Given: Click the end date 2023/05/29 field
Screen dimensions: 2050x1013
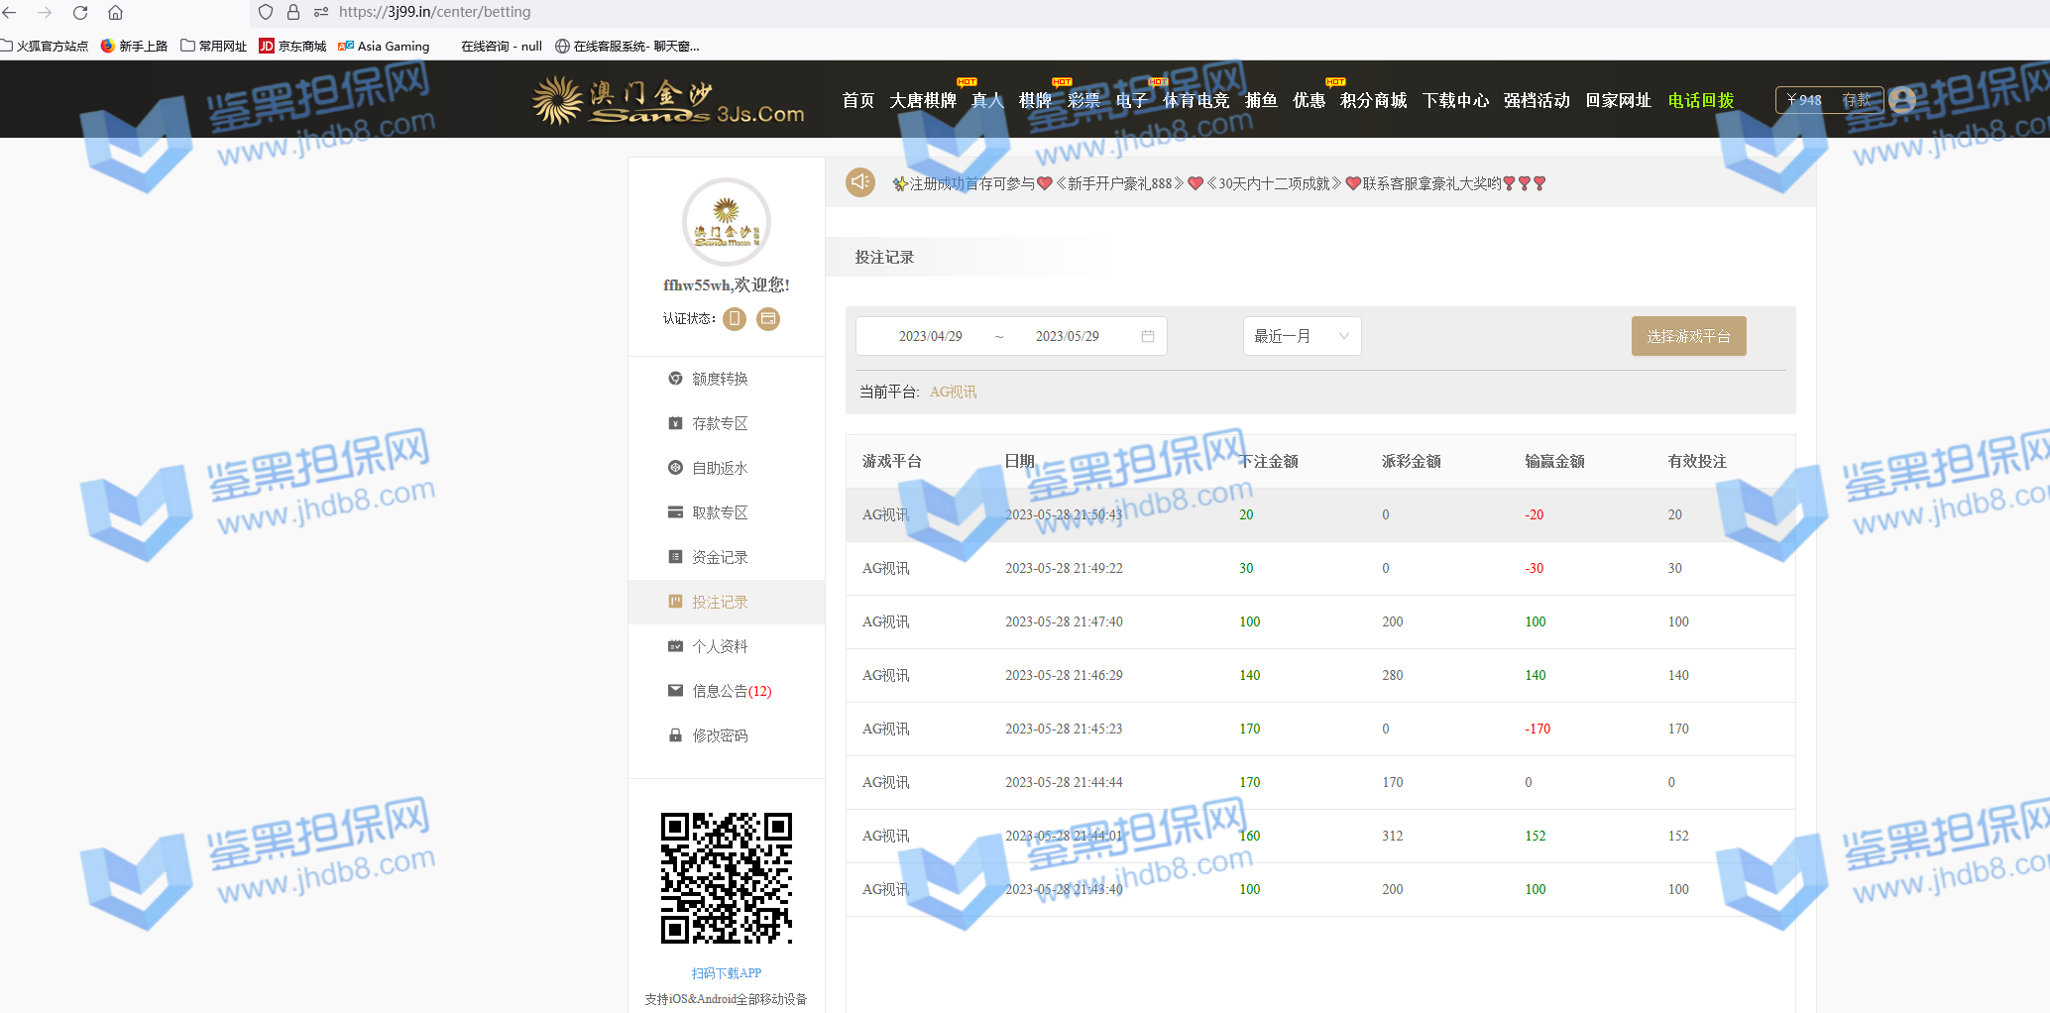Looking at the screenshot, I should coord(1067,336).
